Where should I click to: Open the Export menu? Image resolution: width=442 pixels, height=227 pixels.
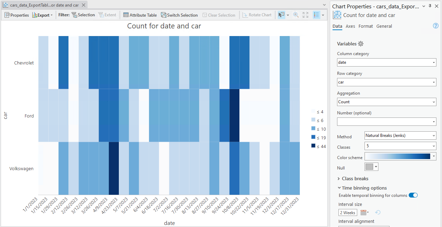[42, 15]
